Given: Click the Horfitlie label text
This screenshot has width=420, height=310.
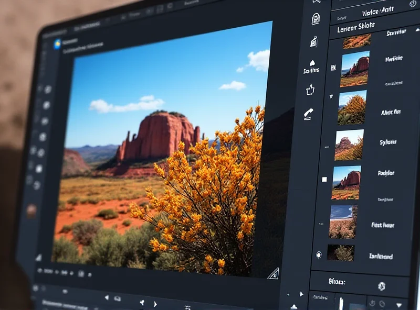Looking at the screenshot, I should 393,59.
